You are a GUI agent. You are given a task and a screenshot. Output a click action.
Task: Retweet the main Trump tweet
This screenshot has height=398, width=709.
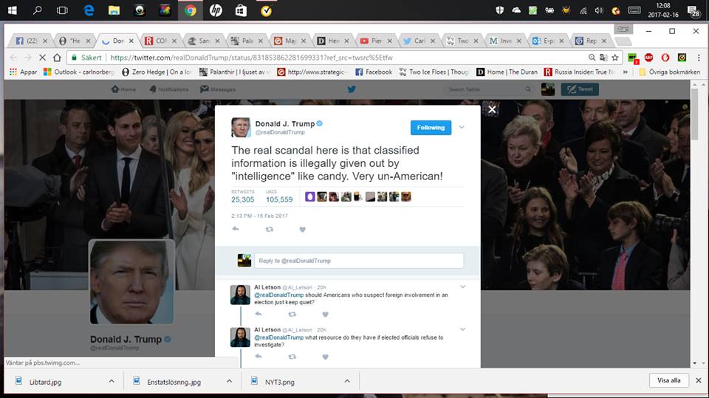270,230
